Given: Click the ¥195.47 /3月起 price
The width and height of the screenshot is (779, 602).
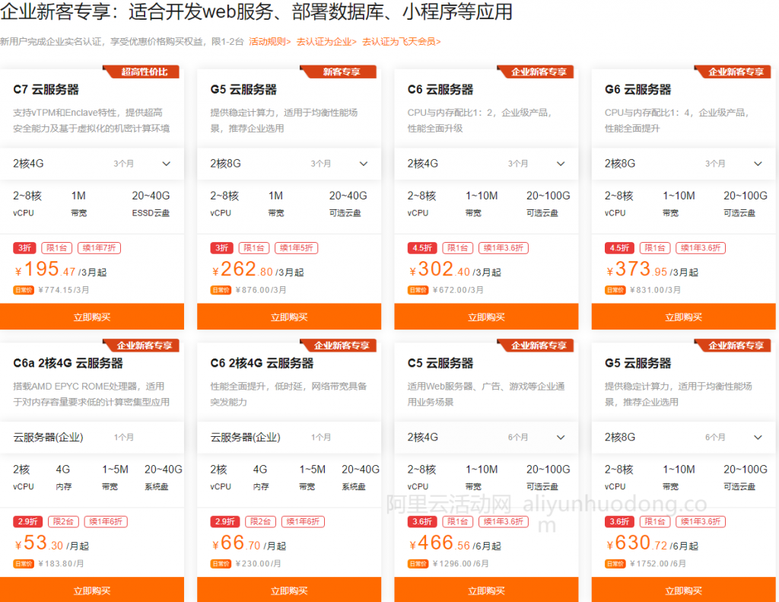Looking at the screenshot, I should click(60, 269).
